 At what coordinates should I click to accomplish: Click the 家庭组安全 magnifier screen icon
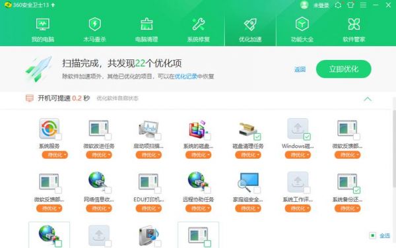pyautogui.click(x=248, y=182)
